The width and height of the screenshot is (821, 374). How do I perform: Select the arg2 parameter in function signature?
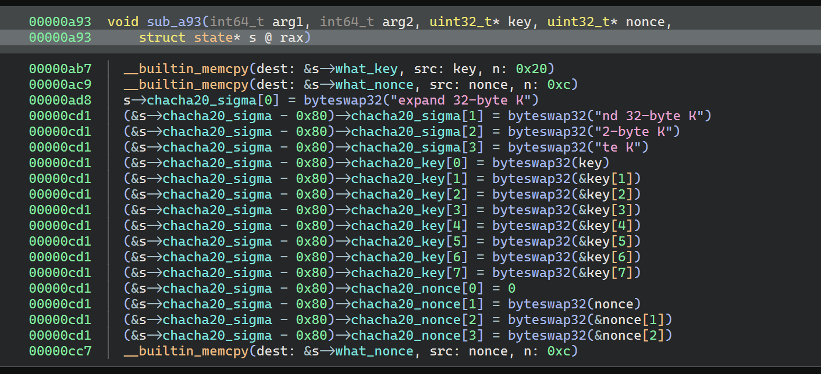[398, 22]
